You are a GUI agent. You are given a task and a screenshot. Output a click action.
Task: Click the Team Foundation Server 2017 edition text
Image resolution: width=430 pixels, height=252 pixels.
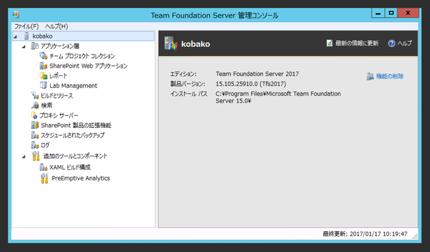pyautogui.click(x=257, y=74)
